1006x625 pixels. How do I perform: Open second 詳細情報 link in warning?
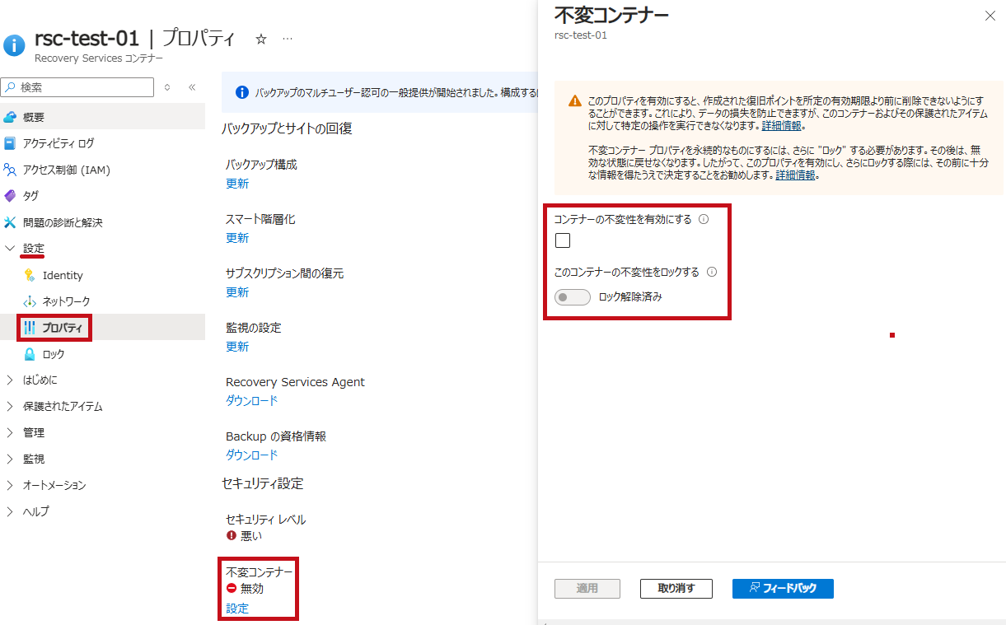coord(795,175)
